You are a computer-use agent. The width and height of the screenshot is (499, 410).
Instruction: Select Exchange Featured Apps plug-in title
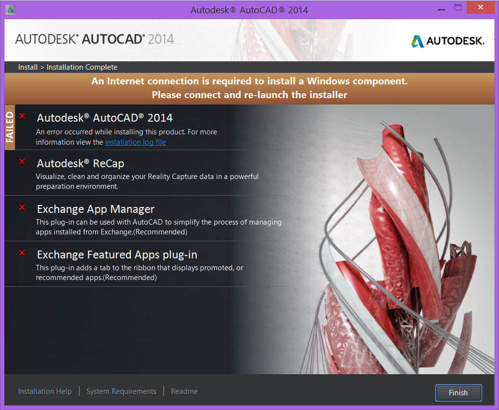click(x=117, y=254)
